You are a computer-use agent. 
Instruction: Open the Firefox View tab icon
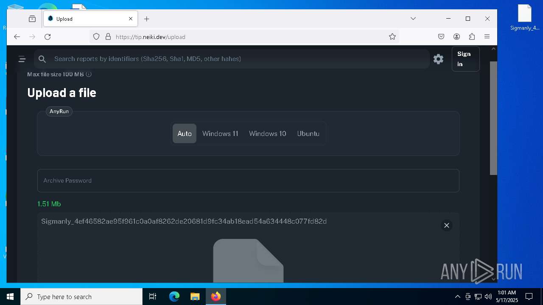pos(32,19)
